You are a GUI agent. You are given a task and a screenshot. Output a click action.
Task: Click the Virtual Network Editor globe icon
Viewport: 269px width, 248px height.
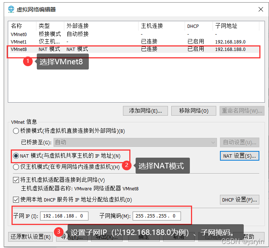tap(11, 9)
